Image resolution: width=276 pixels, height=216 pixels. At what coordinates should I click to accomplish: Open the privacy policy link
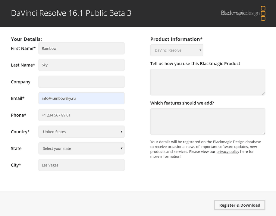pyautogui.click(x=227, y=151)
